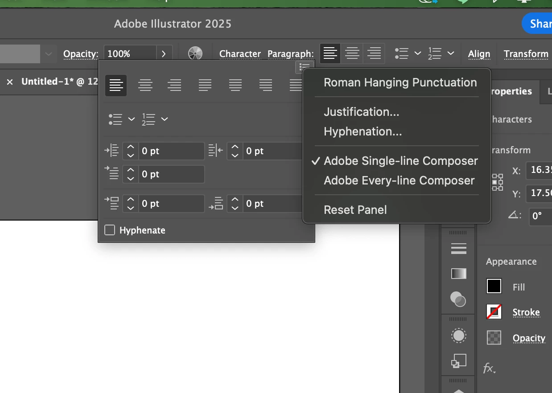Select Align right in the control bar
Screen dimensions: 552x393
[x=374, y=53]
